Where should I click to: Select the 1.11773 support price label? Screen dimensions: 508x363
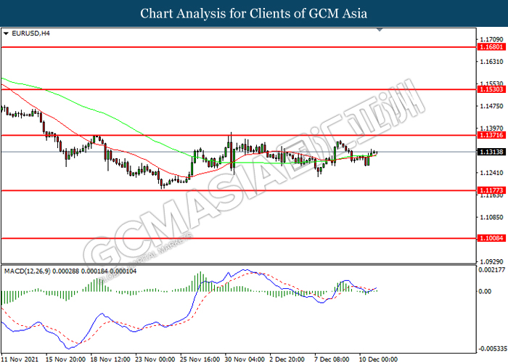491,190
